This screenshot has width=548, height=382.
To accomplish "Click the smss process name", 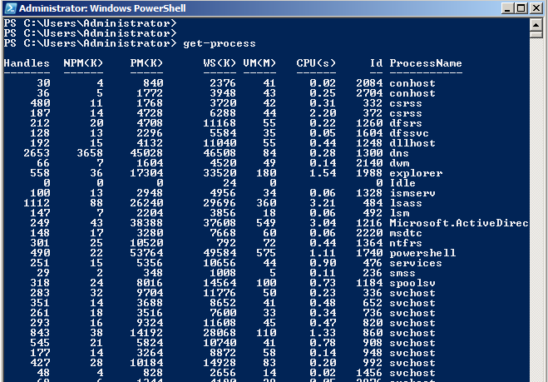I will 402,273.
